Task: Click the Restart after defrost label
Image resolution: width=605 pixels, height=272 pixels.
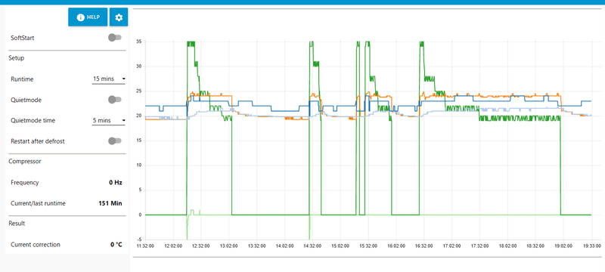Action: click(38, 141)
